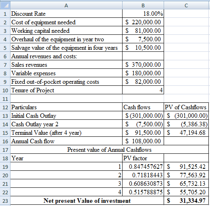210x206 pixels.
Task: Select the $108,000.00 annual cash flow cell
Action: click(x=143, y=141)
